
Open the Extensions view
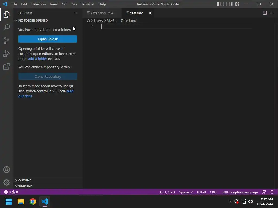(7, 67)
